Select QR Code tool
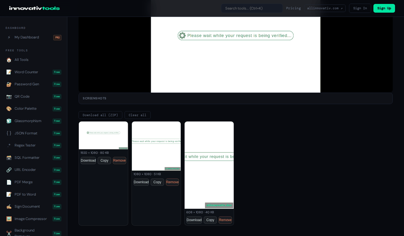 34,97
